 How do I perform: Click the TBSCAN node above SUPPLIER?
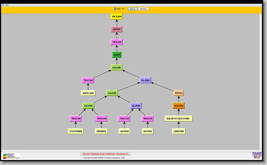88,80
